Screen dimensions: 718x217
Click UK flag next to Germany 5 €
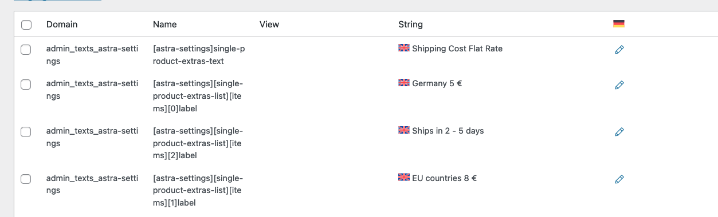tap(404, 83)
